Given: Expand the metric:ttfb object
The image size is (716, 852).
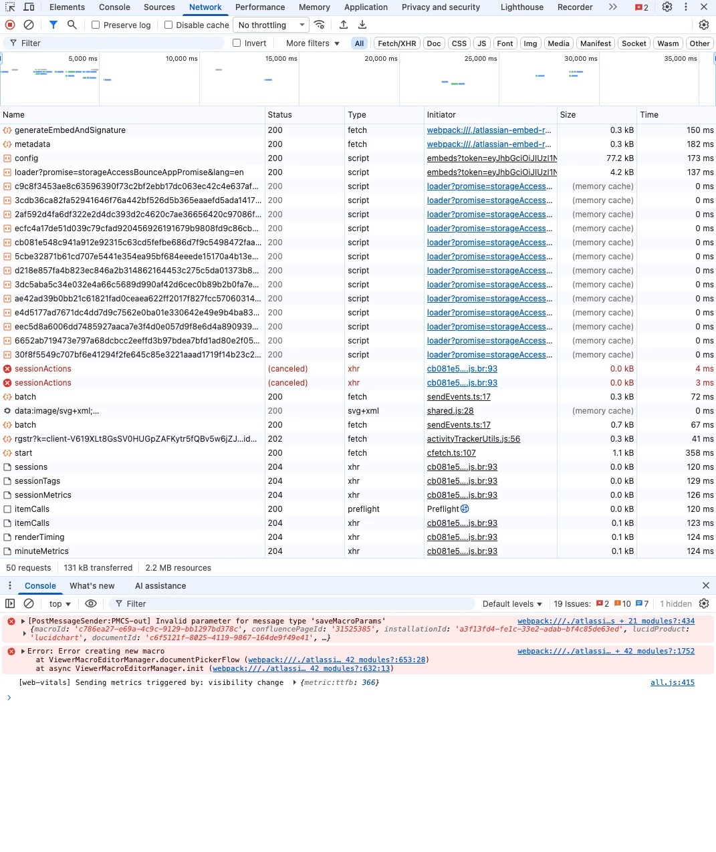Looking at the screenshot, I should click(295, 683).
